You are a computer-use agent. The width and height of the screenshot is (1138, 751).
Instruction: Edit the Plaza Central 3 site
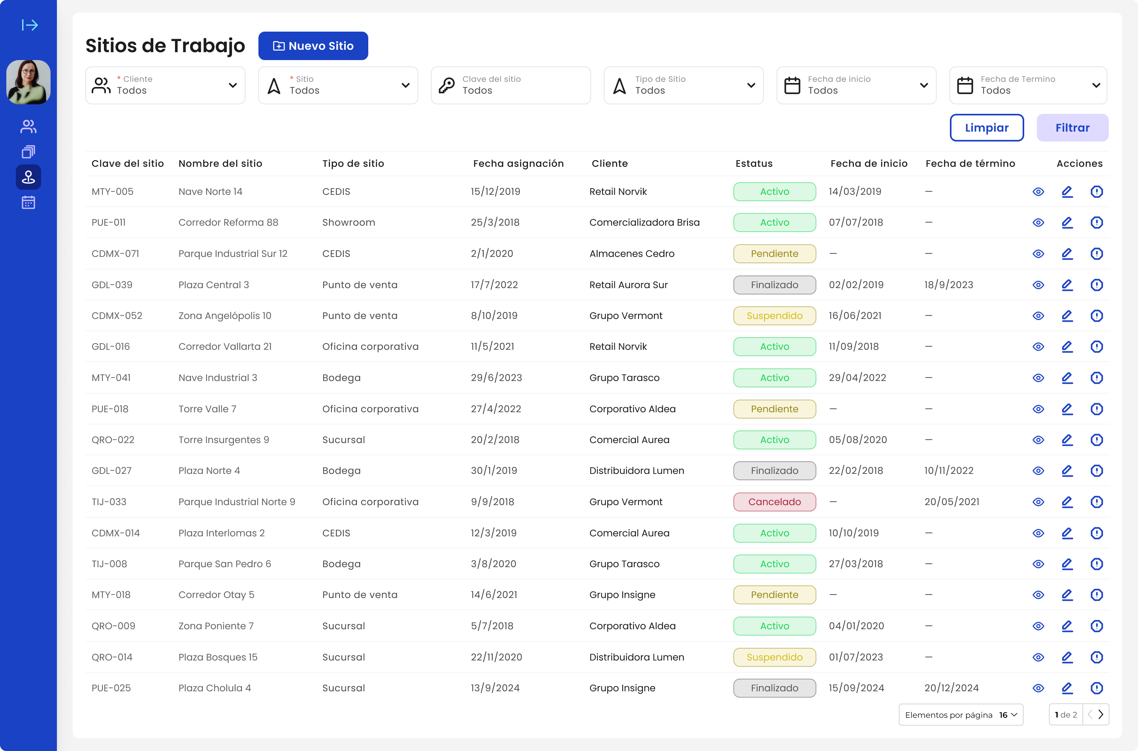[x=1067, y=285]
